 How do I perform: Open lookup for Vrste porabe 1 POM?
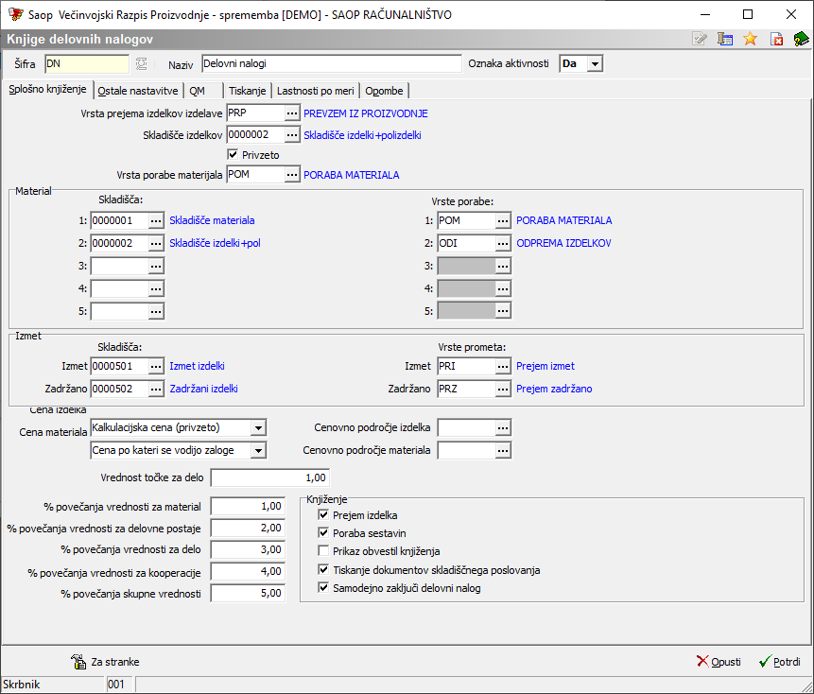click(503, 220)
